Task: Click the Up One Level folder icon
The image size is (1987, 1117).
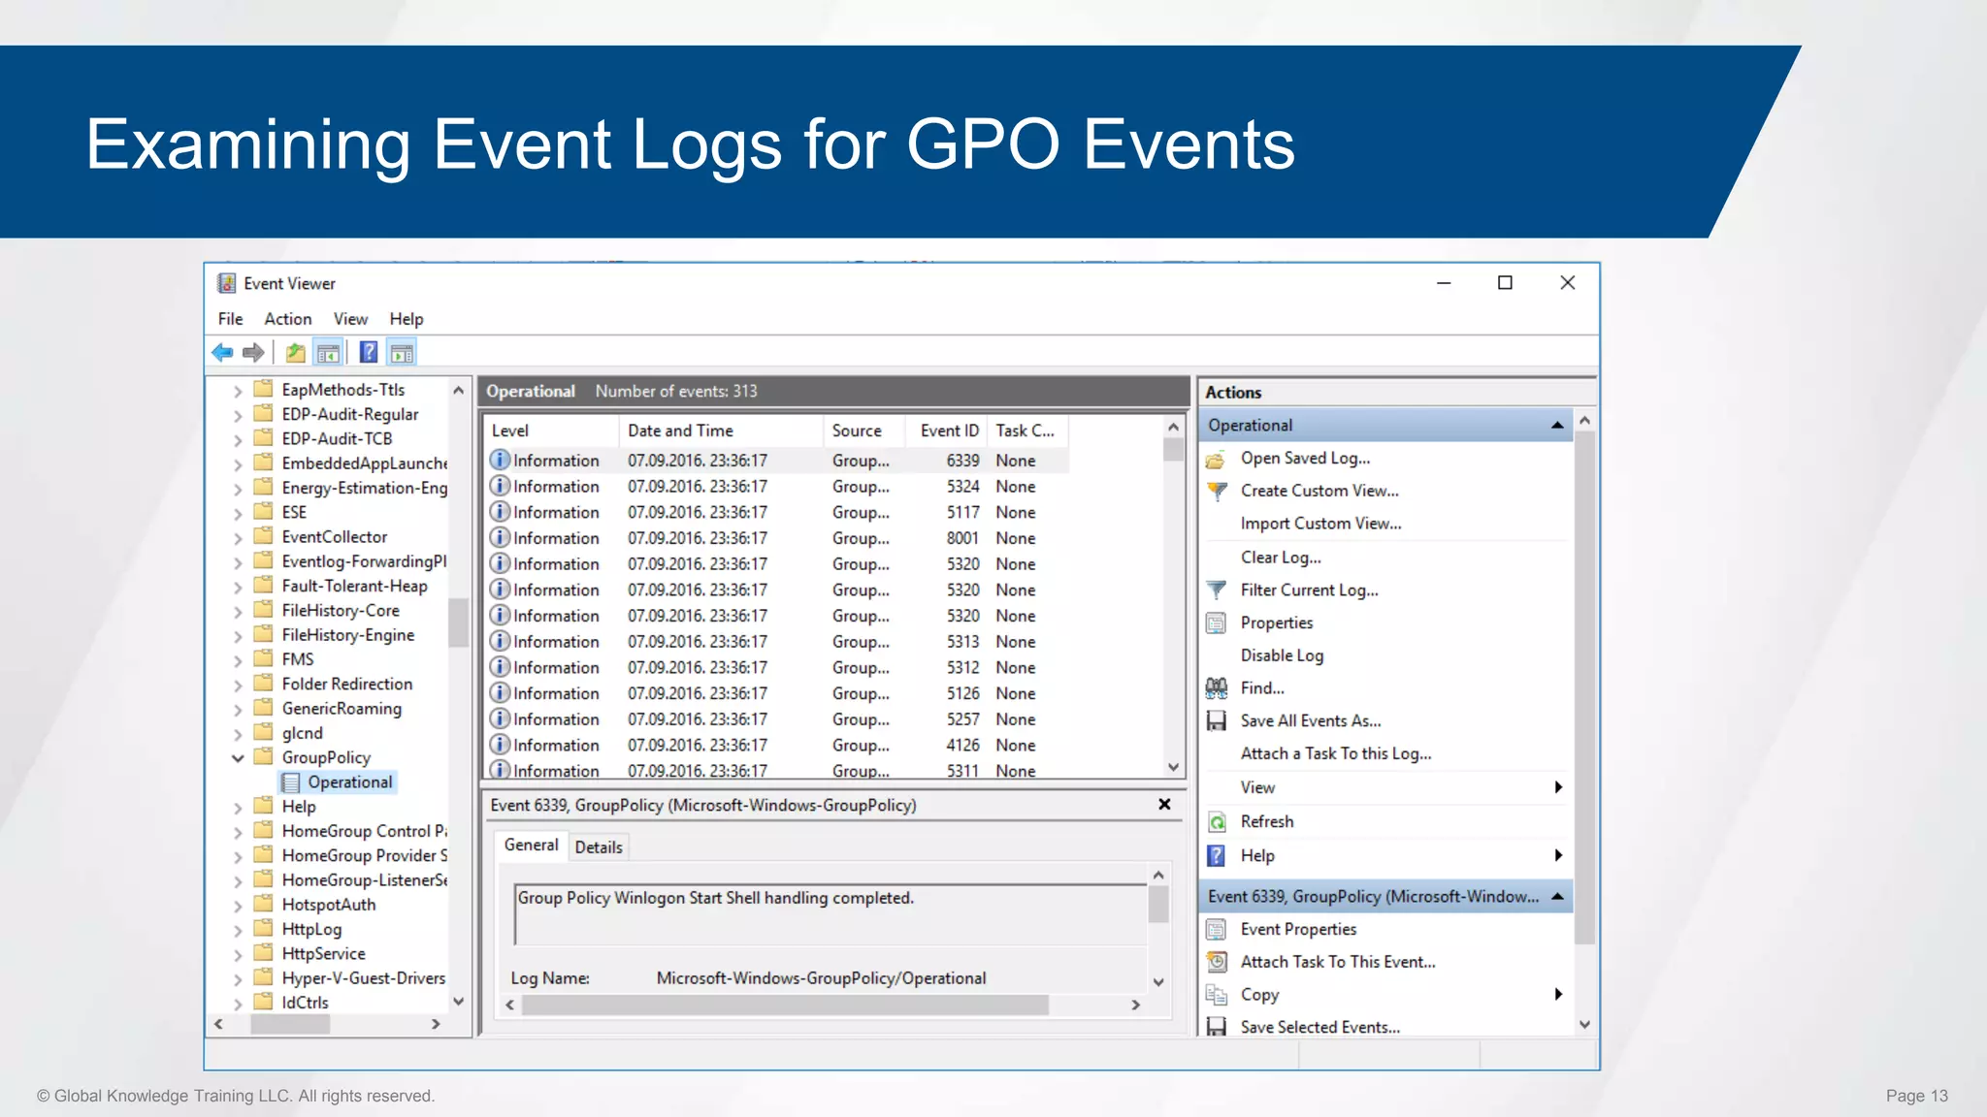Action: [x=296, y=353]
